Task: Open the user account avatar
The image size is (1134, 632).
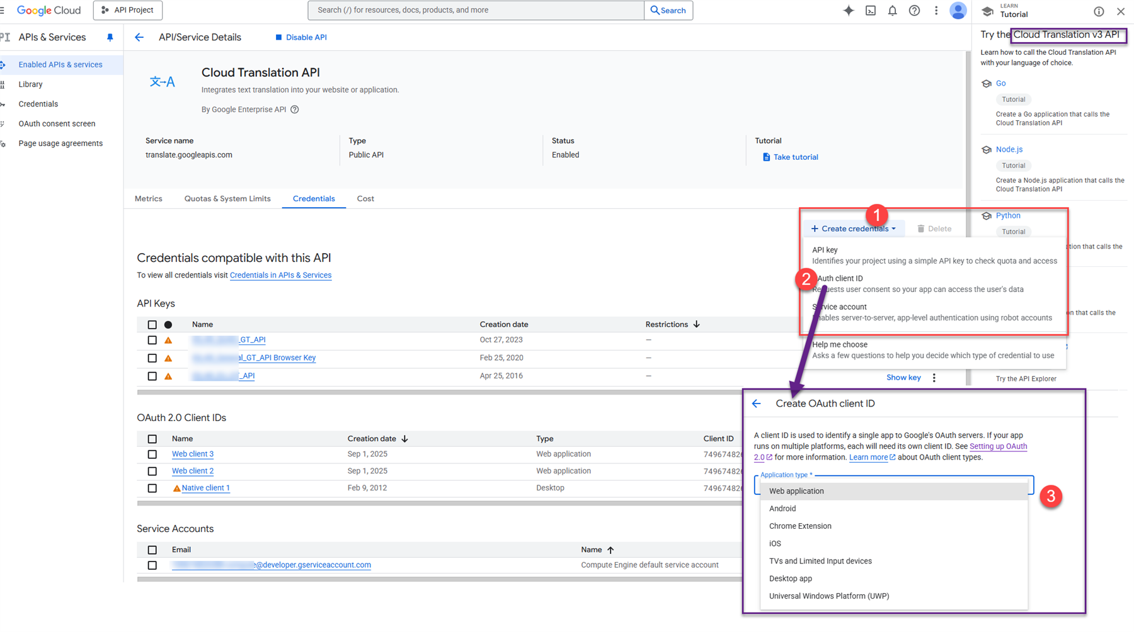Action: (958, 10)
